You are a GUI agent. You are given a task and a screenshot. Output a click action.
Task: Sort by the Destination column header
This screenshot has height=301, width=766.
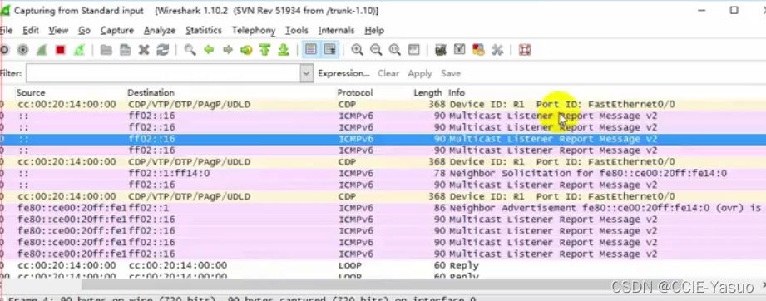(151, 92)
